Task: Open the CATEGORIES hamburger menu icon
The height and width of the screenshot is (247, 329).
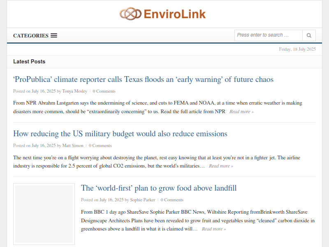Action: (x=54, y=35)
